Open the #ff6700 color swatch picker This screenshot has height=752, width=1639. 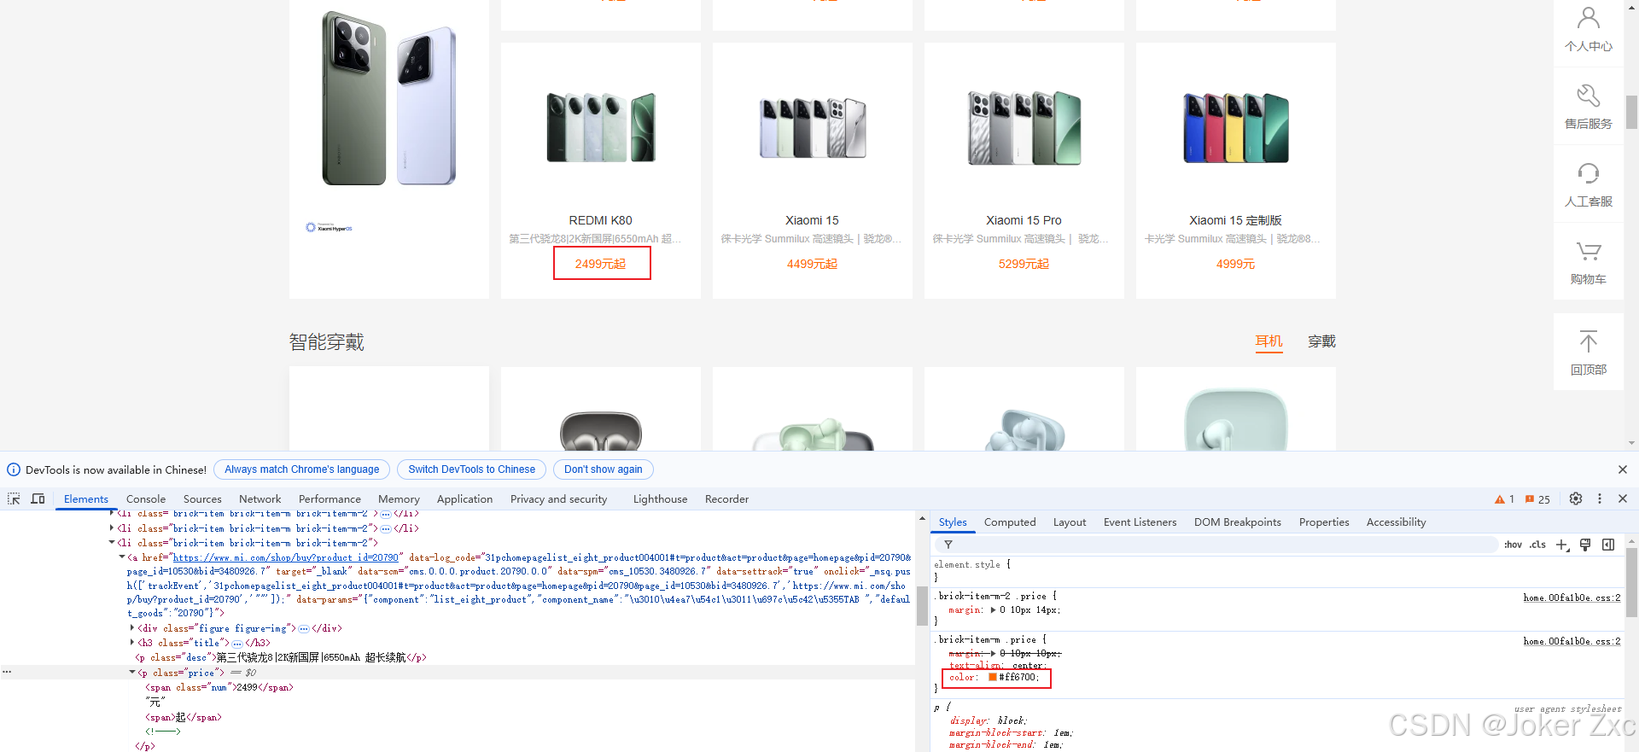993,677
